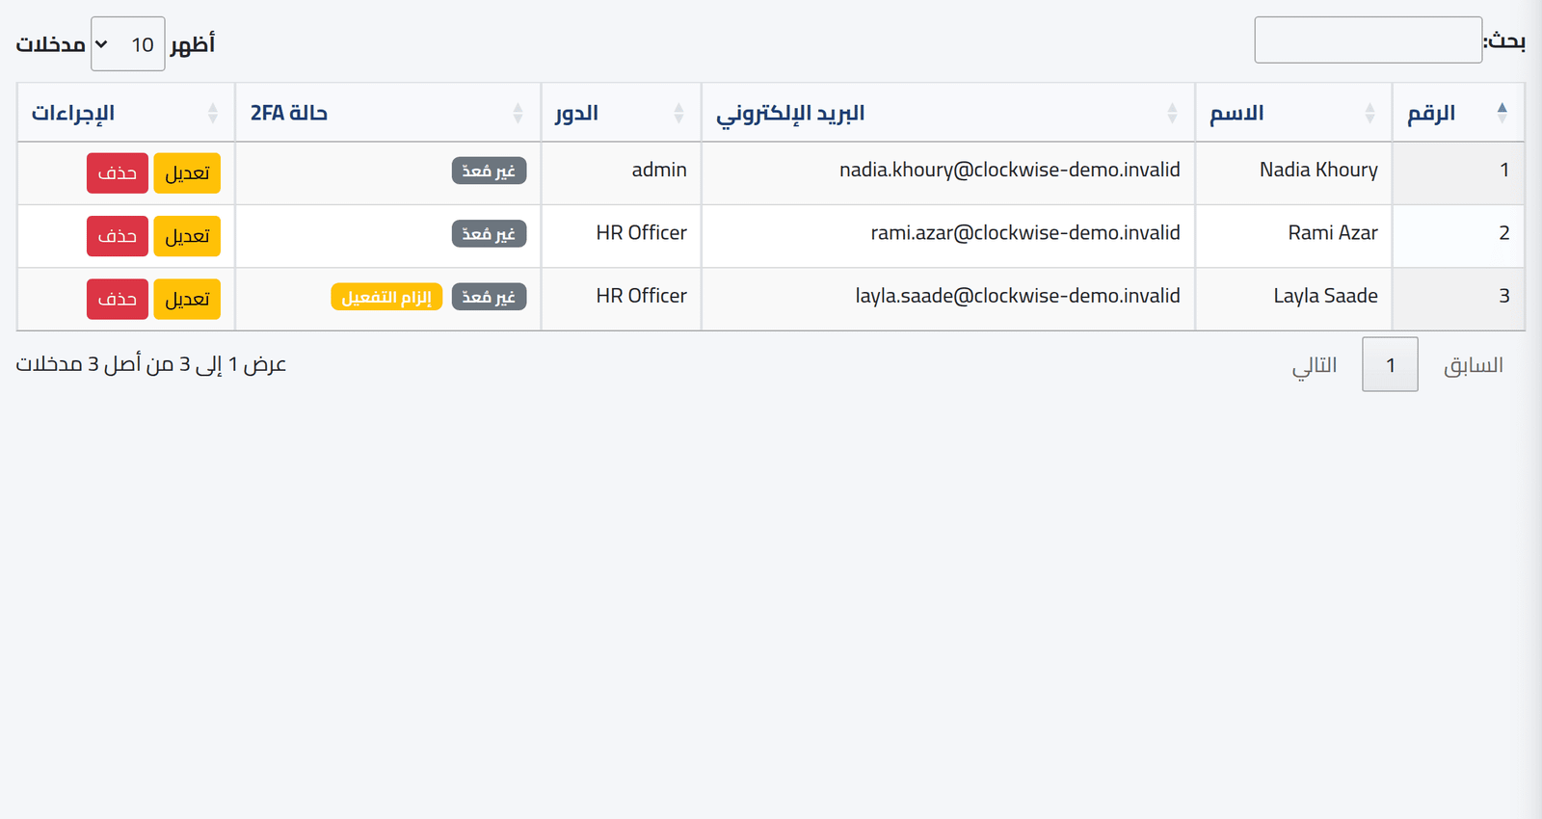This screenshot has width=1542, height=819.
Task: Click إلزام التفعيل for Layla Saade
Action: (x=386, y=297)
